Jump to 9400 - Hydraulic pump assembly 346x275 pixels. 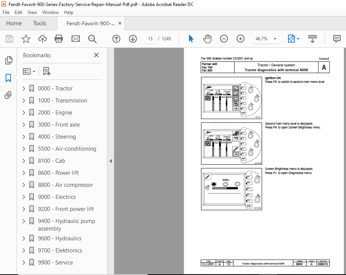(x=66, y=225)
